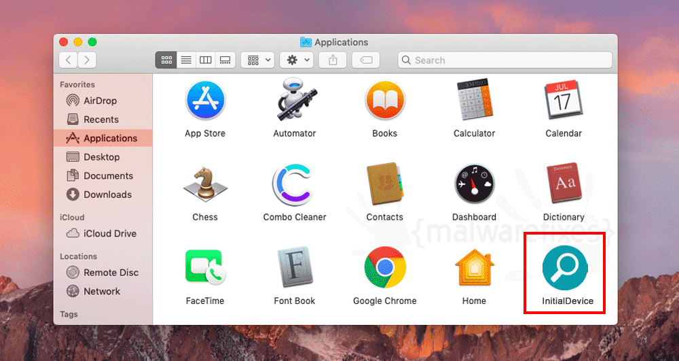Minimize the window with the yellow button
The image size is (679, 361).
click(x=78, y=41)
